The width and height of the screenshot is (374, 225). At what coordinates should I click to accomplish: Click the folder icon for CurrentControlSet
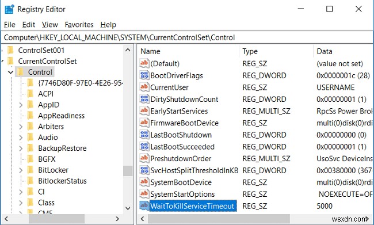(10, 61)
